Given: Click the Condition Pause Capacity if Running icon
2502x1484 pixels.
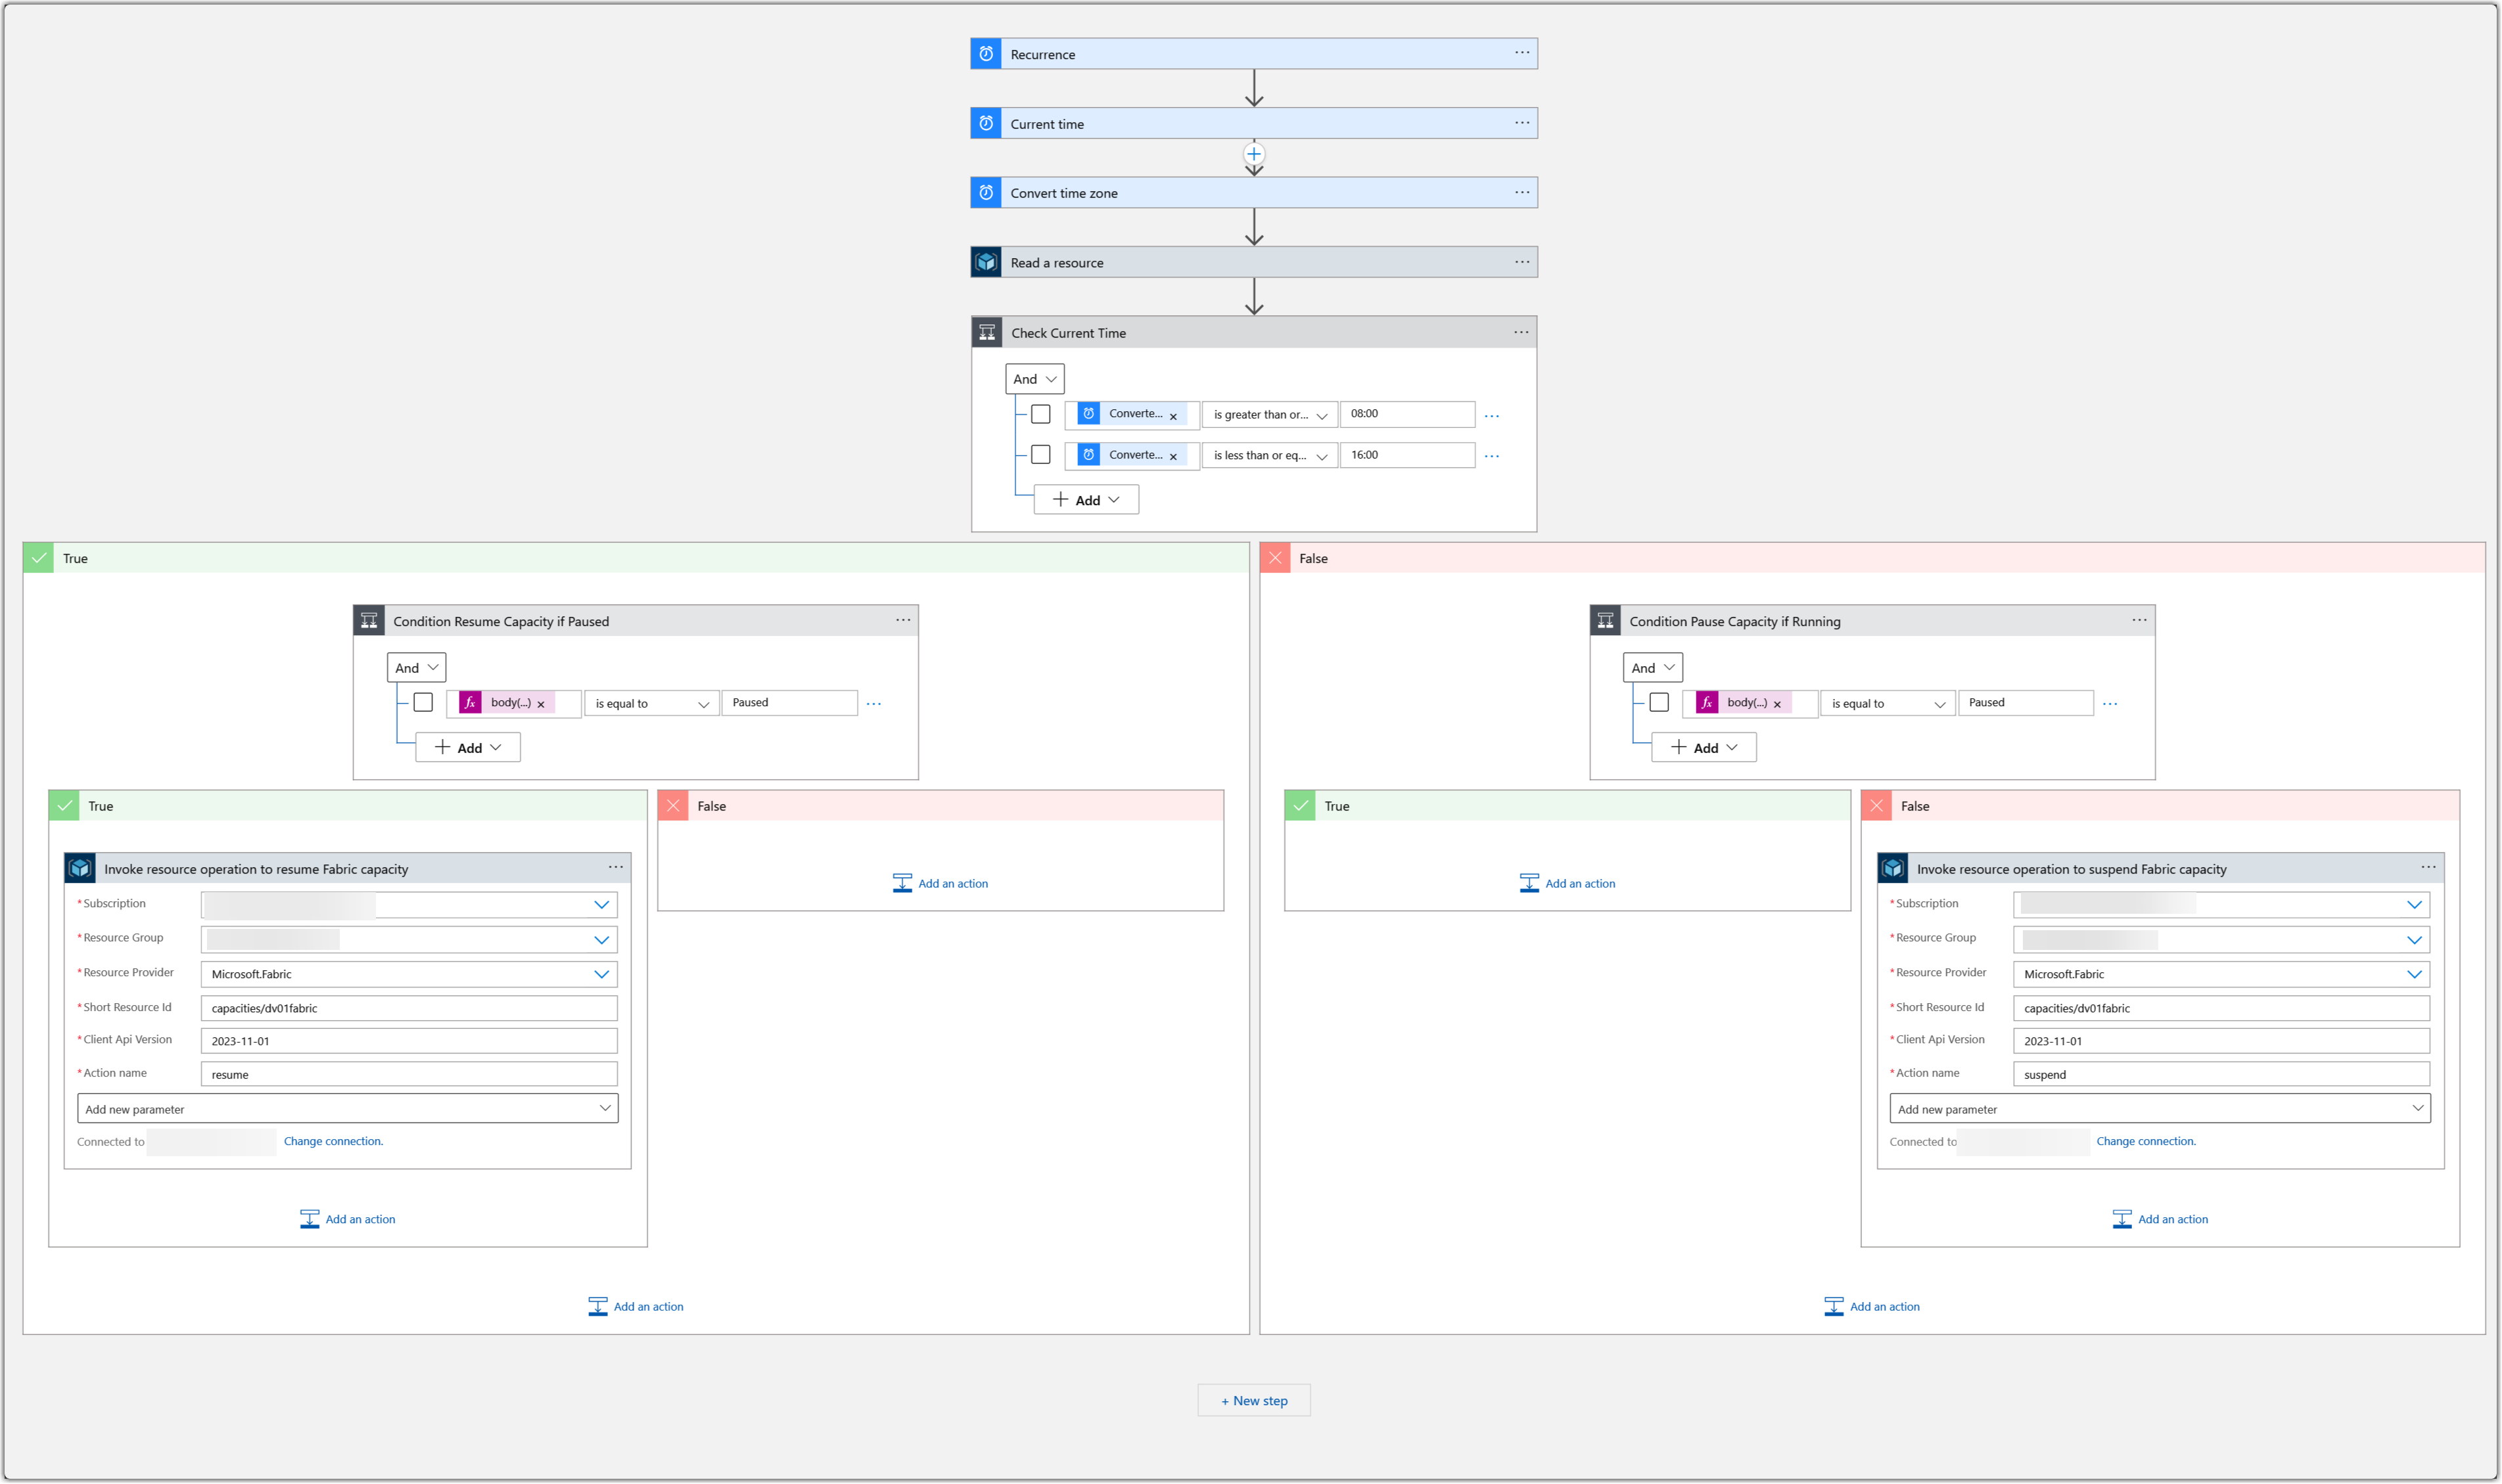Looking at the screenshot, I should 1605,621.
